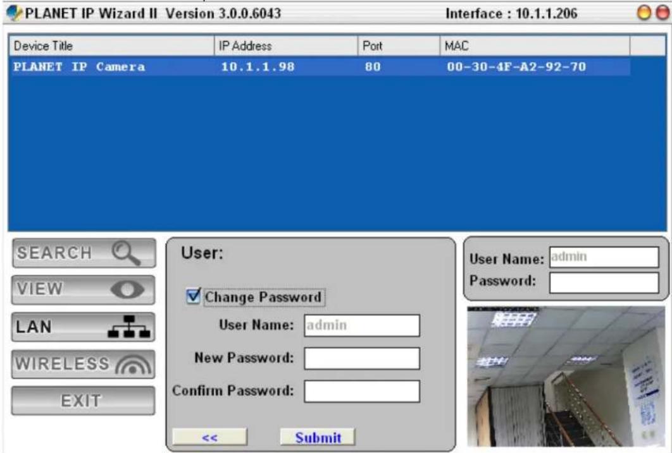Screen dimensions: 672x453
Task: Select the PLANET IP Camera device row
Action: [320, 67]
